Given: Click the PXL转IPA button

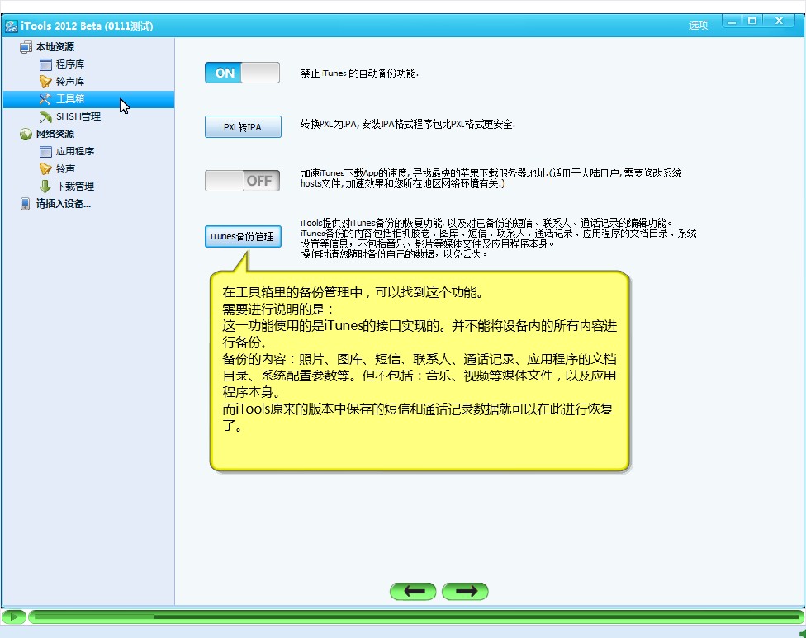Looking at the screenshot, I should tap(243, 127).
